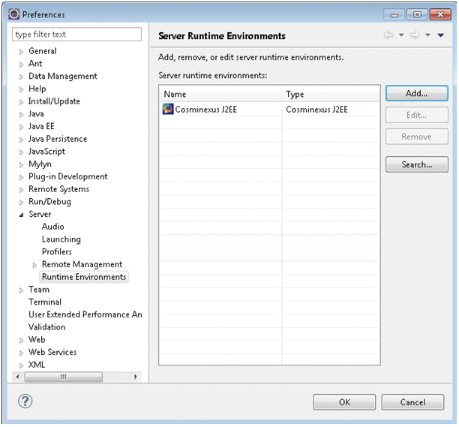This screenshot has width=459, height=427.
Task: Select the Cosminexus J2EE type cell
Action: click(x=316, y=110)
